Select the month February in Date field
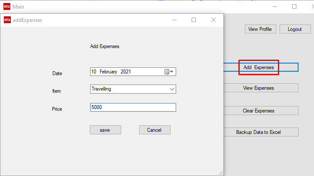Viewport: 314px width, 176px height. 108,72
